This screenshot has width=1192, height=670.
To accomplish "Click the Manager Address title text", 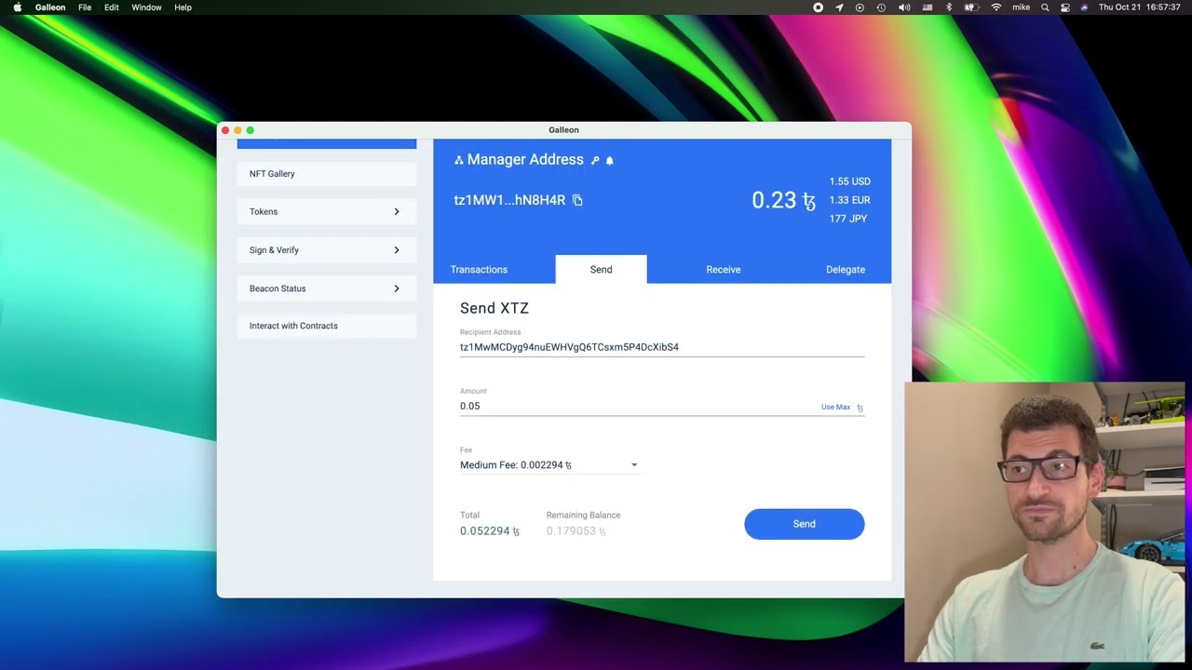I will coord(525,160).
